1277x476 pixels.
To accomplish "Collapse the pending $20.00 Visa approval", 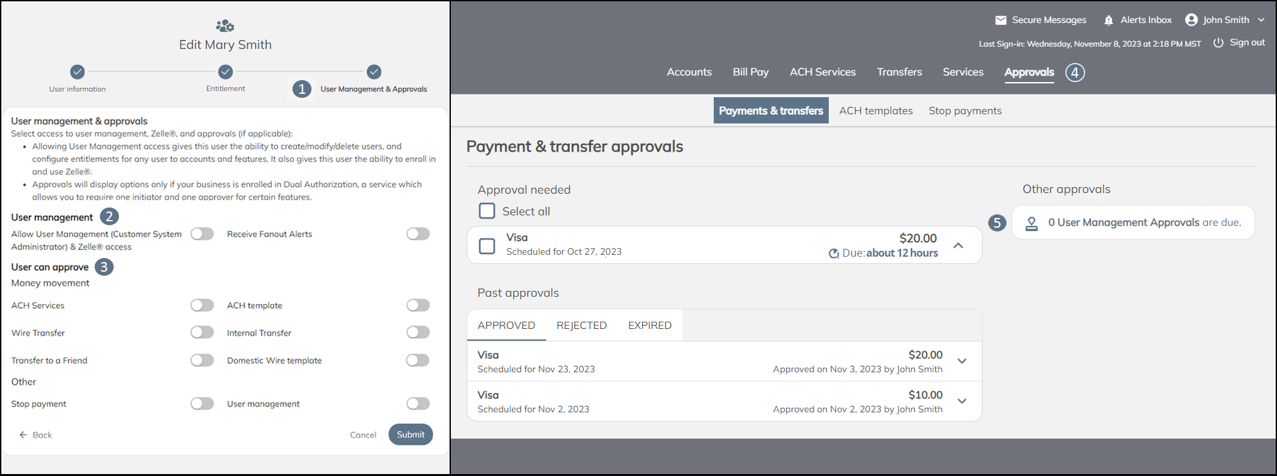I will tap(958, 246).
